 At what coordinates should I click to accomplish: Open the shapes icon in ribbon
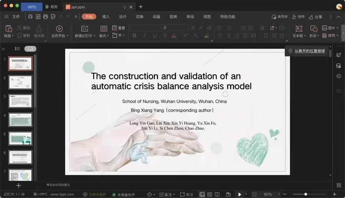pos(314,29)
